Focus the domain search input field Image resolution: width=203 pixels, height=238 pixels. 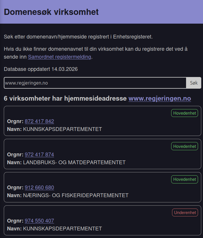click(95, 83)
